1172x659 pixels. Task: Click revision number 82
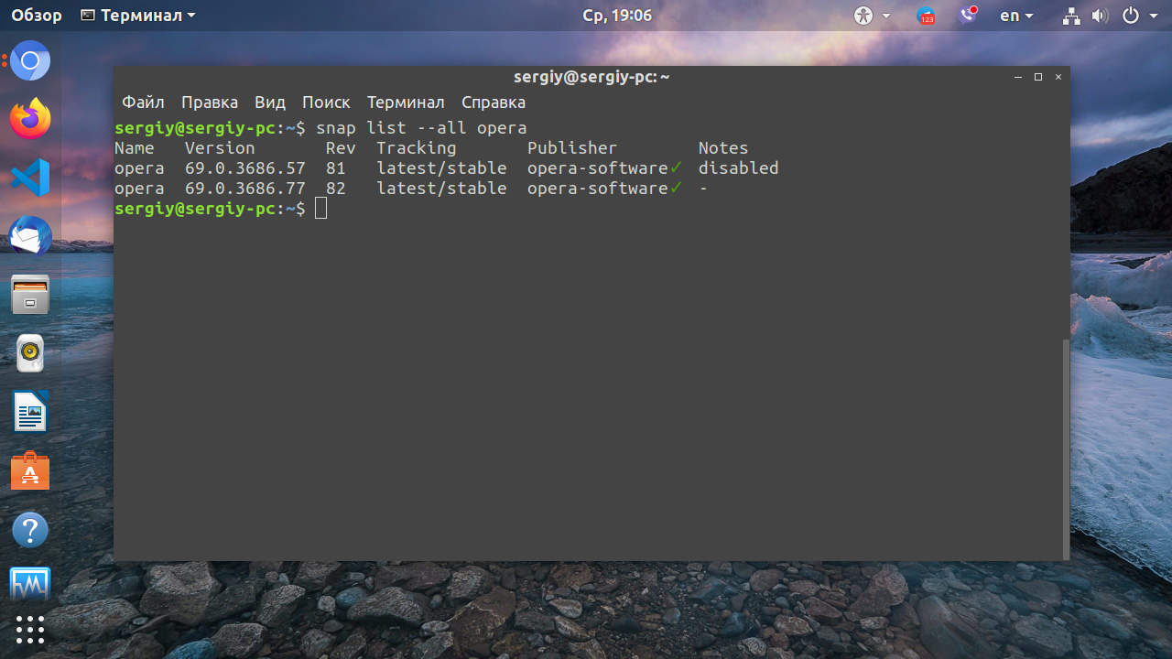coord(336,189)
